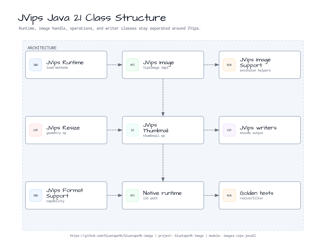Screen dimensions: 326x250
Task: Select the JVips Resize title
Action: pyautogui.click(x=63, y=128)
